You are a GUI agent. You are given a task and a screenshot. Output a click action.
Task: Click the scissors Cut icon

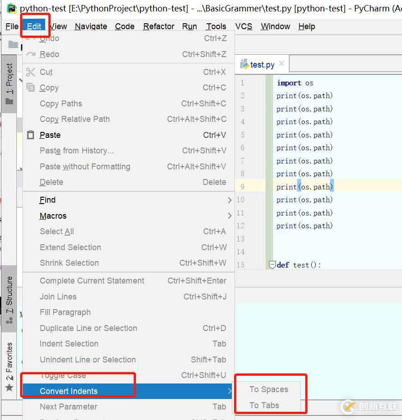31,72
